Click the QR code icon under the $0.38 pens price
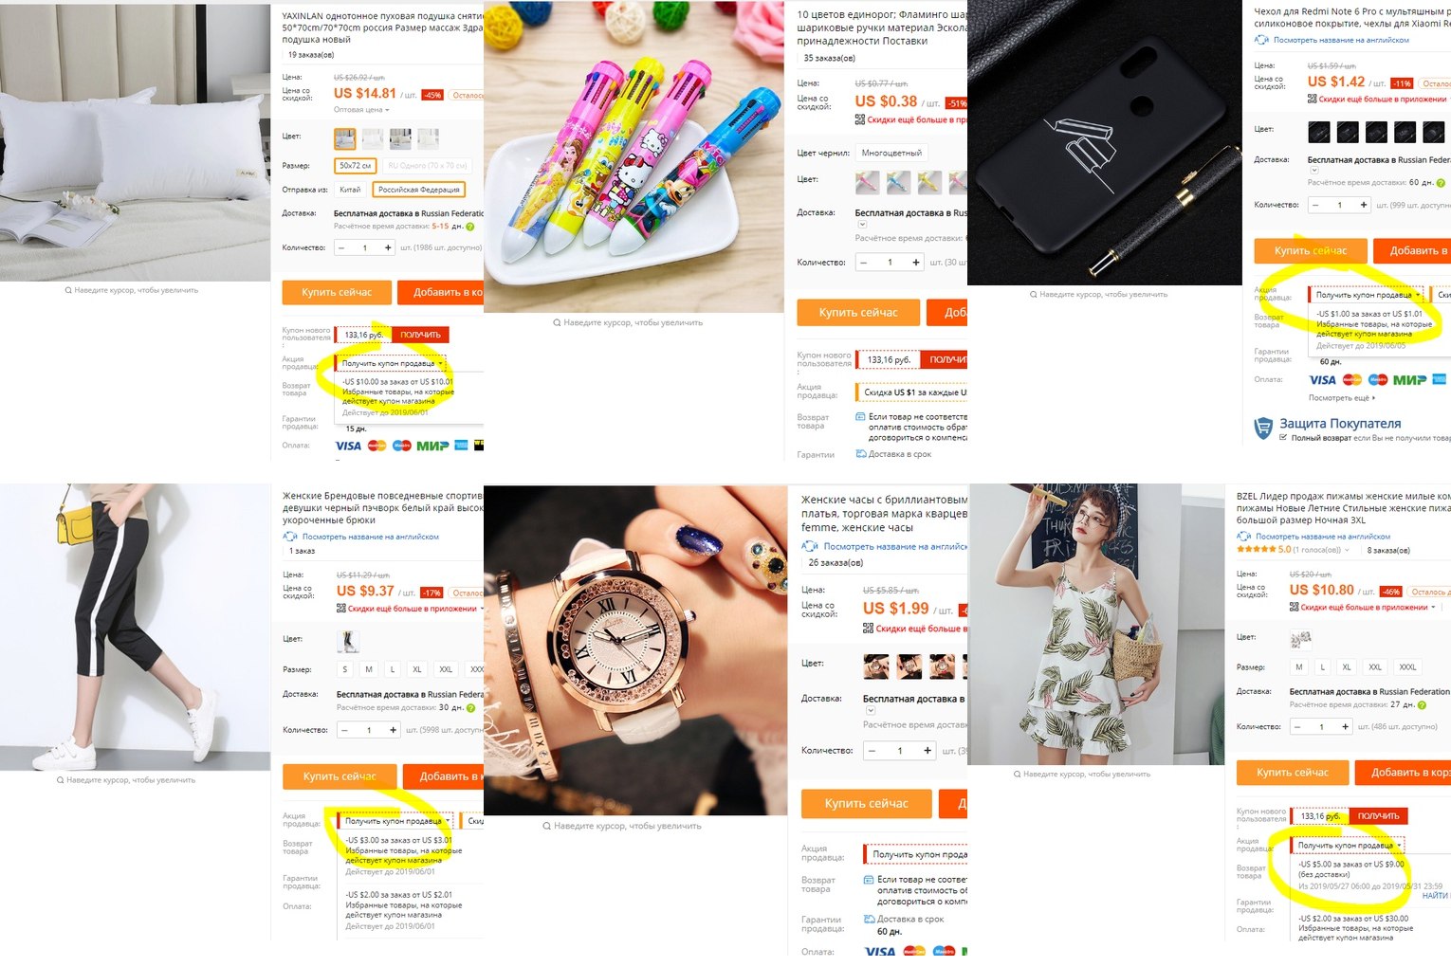 point(860,119)
